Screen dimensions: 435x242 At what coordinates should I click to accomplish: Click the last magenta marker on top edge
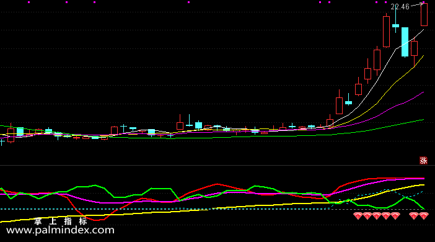click(x=424, y=2)
